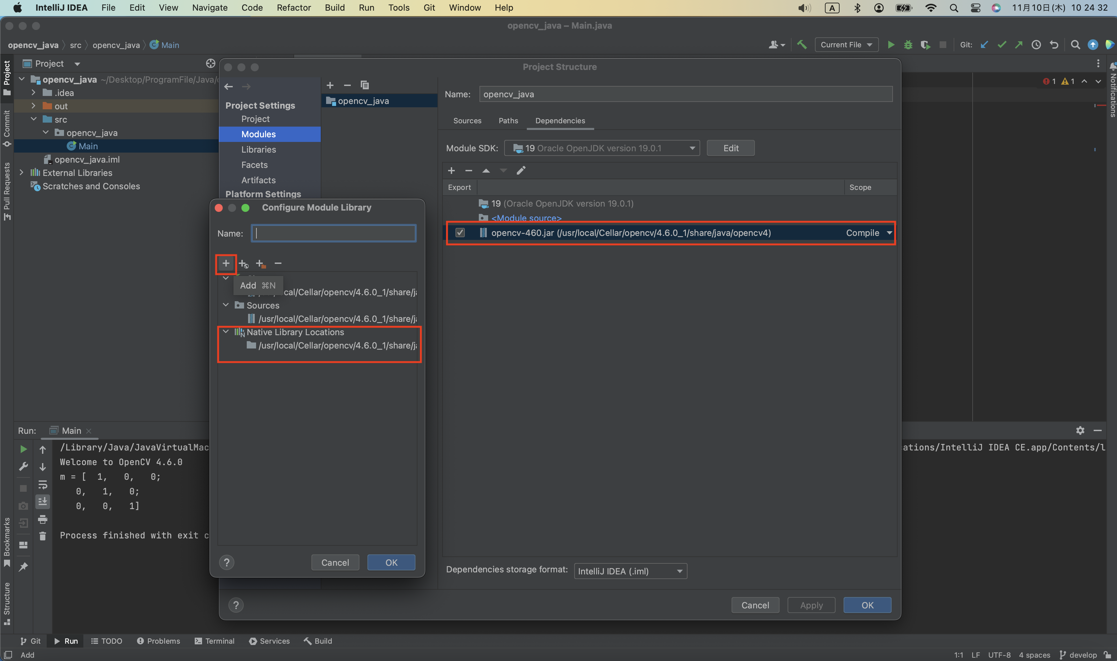Click the Apply button in Project Structure

click(x=811, y=605)
